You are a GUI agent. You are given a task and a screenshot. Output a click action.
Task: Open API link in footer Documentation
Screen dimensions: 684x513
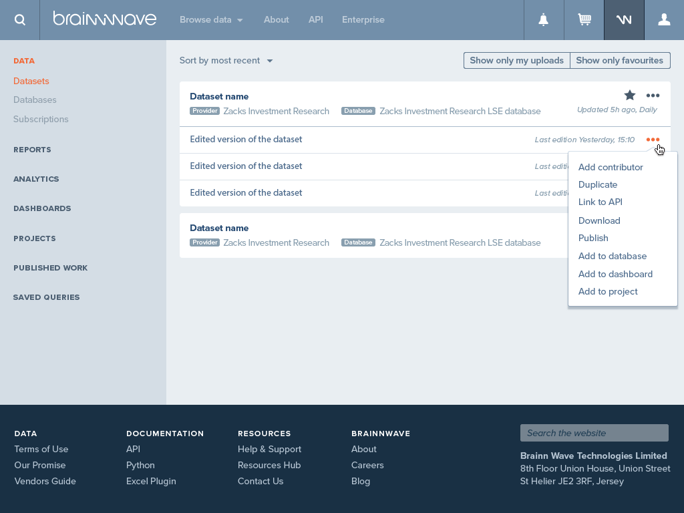133,449
